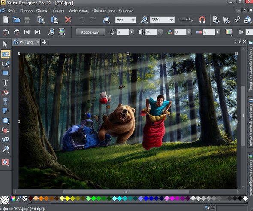Preview all pages of website icon

coord(226,20)
